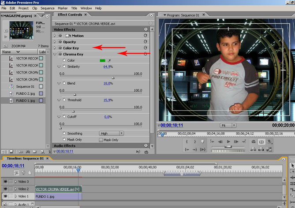295x208 pixels.
Task: Expand the Opacity effect
Action: pos(55,42)
